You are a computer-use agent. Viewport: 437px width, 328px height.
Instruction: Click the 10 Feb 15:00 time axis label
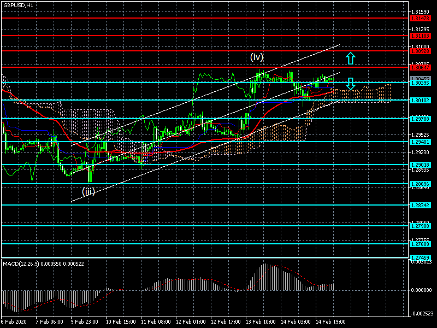click(x=121, y=321)
